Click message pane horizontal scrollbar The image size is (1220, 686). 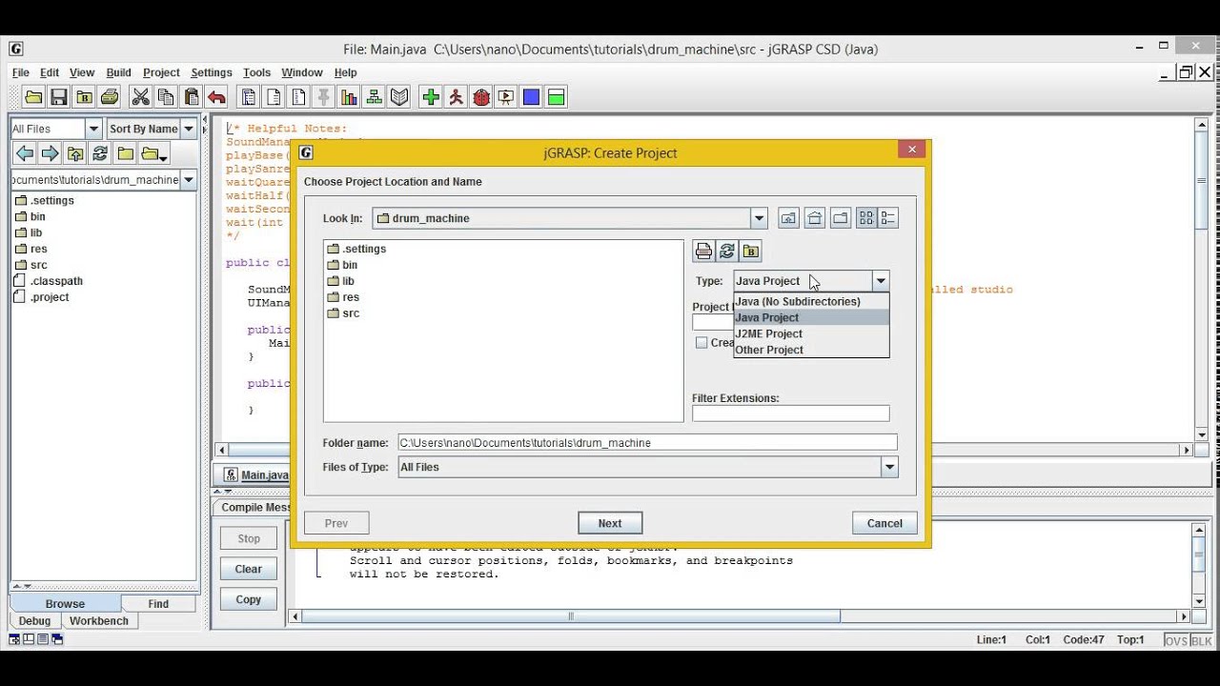point(570,616)
